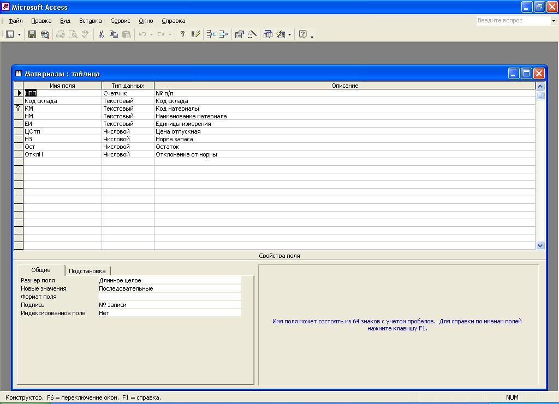Expand the Redo history dropdown
Screen dimensions: 559x404
tap(170, 34)
